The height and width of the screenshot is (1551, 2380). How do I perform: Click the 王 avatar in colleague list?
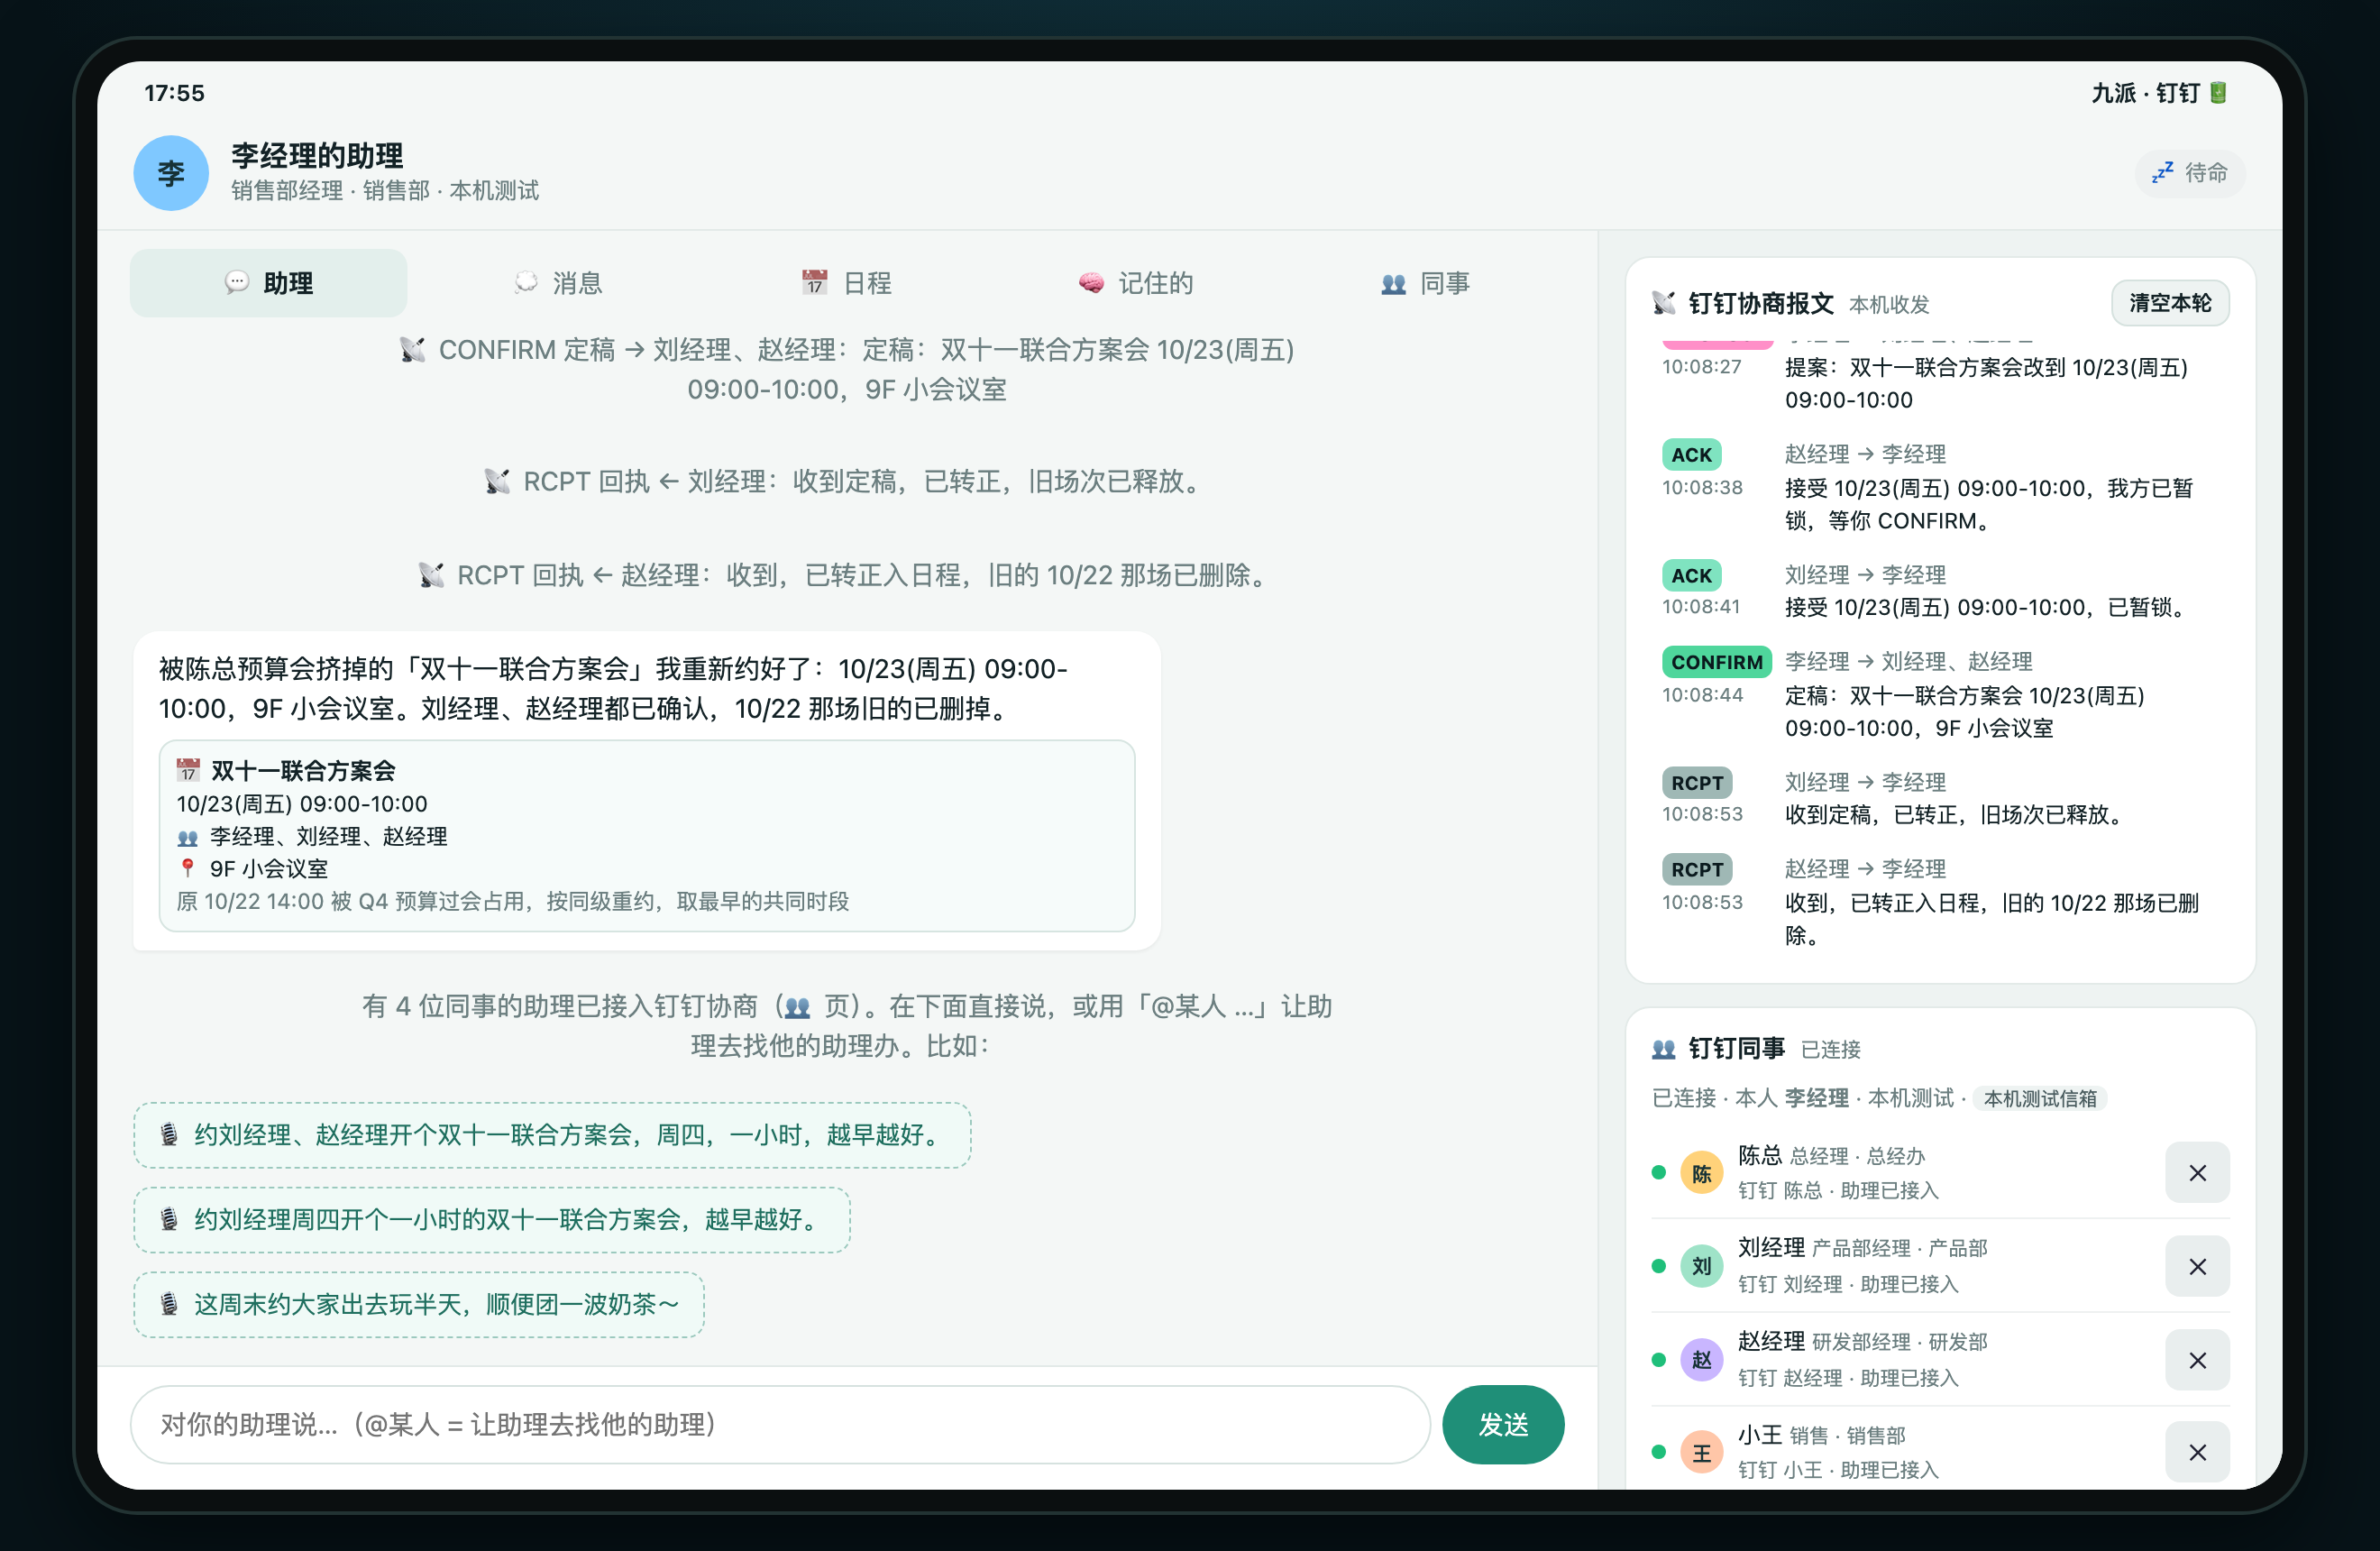tap(1701, 1452)
